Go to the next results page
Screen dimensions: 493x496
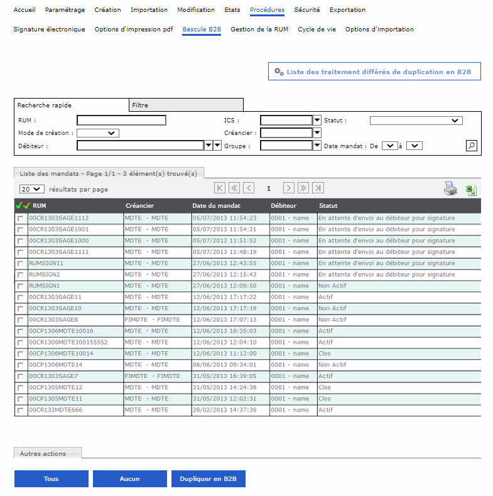[x=288, y=188]
